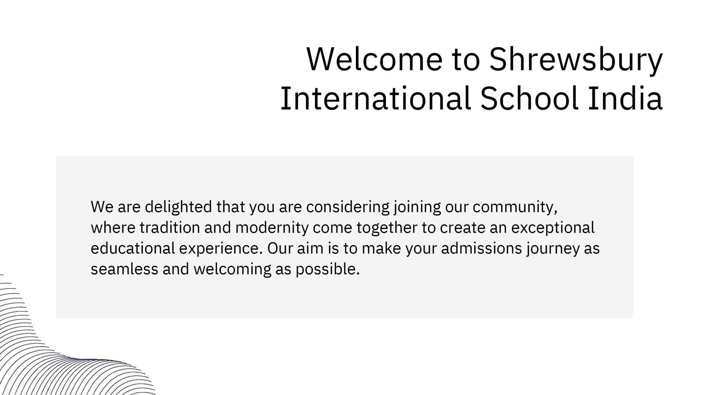This screenshot has width=703, height=395.
Task: Click the word 'International' in the heading
Action: (375, 98)
